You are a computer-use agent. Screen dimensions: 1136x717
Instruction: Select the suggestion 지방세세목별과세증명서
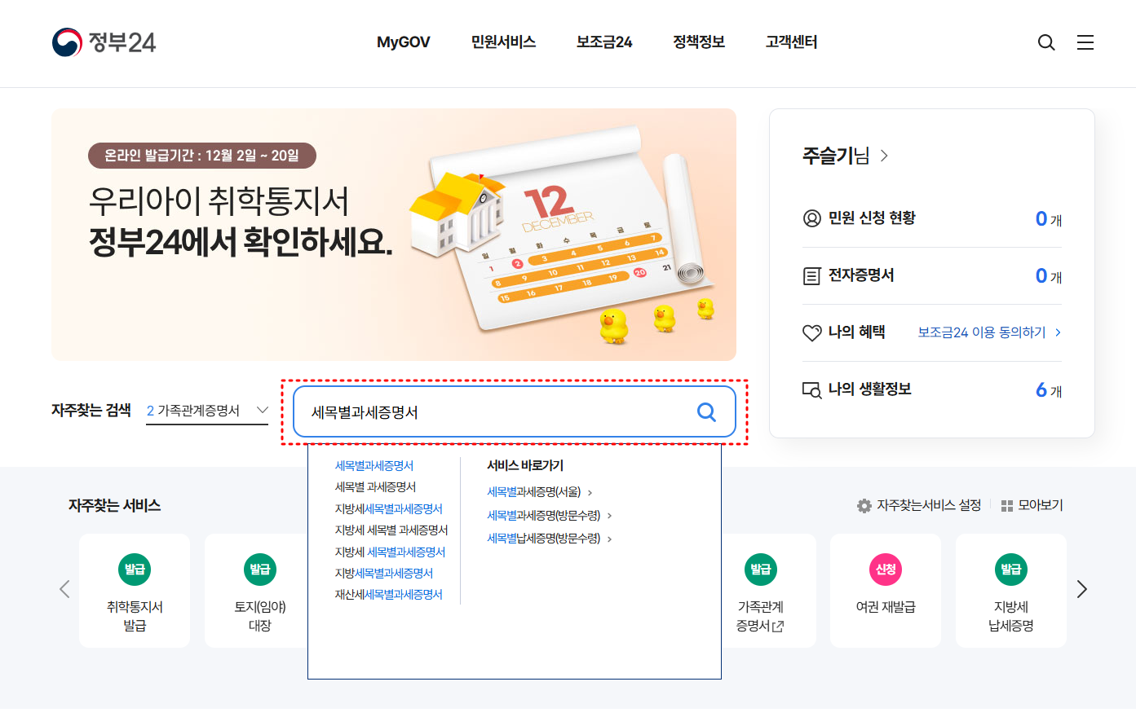click(x=389, y=509)
